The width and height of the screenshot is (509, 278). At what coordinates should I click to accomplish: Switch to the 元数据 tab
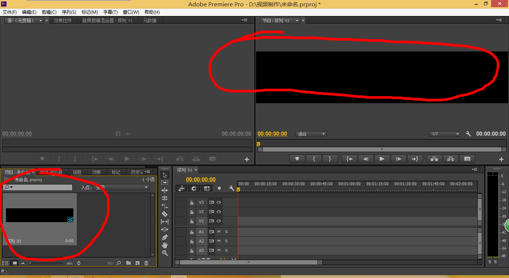click(150, 20)
